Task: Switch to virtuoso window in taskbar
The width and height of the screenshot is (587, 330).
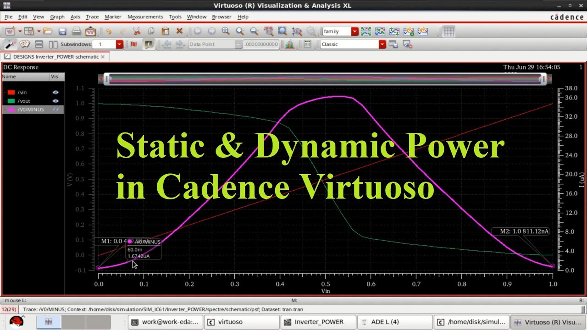Action: click(x=241, y=322)
